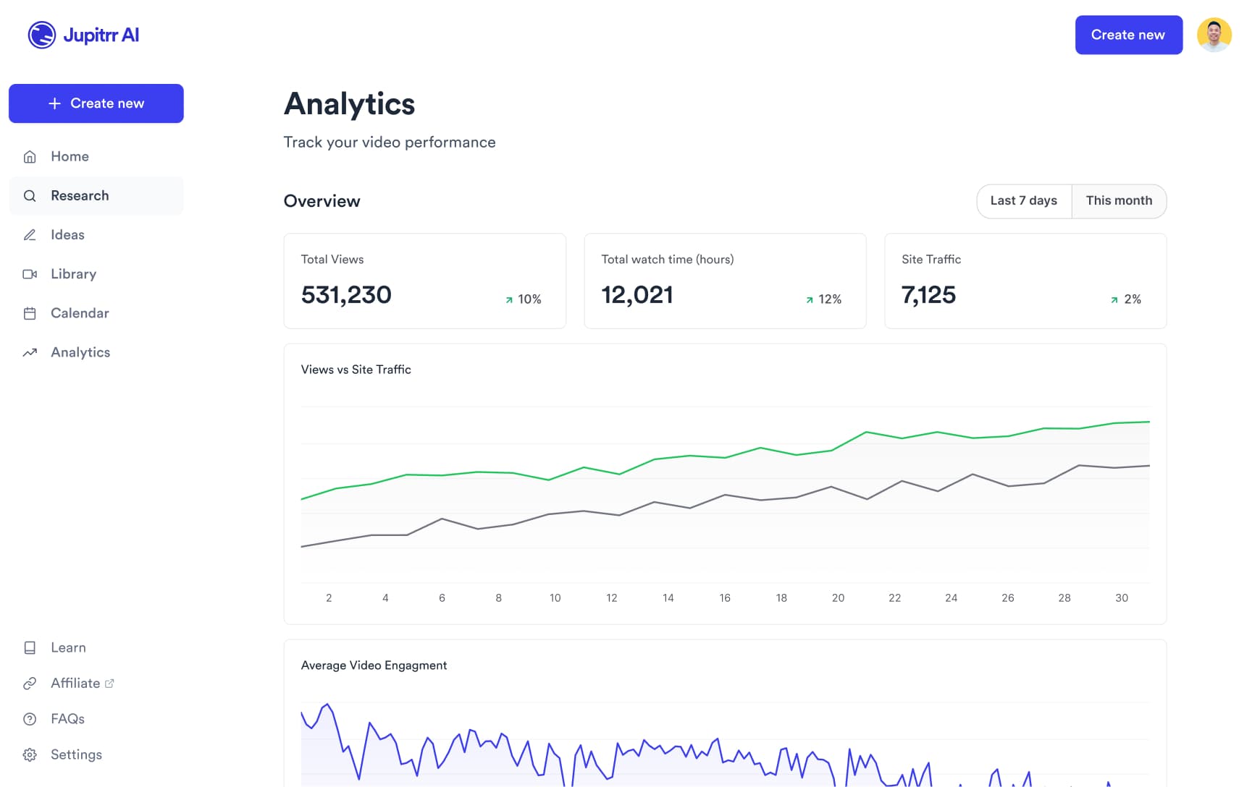The image size is (1260, 787).
Task: Open the Learn book icon
Action: (30, 647)
